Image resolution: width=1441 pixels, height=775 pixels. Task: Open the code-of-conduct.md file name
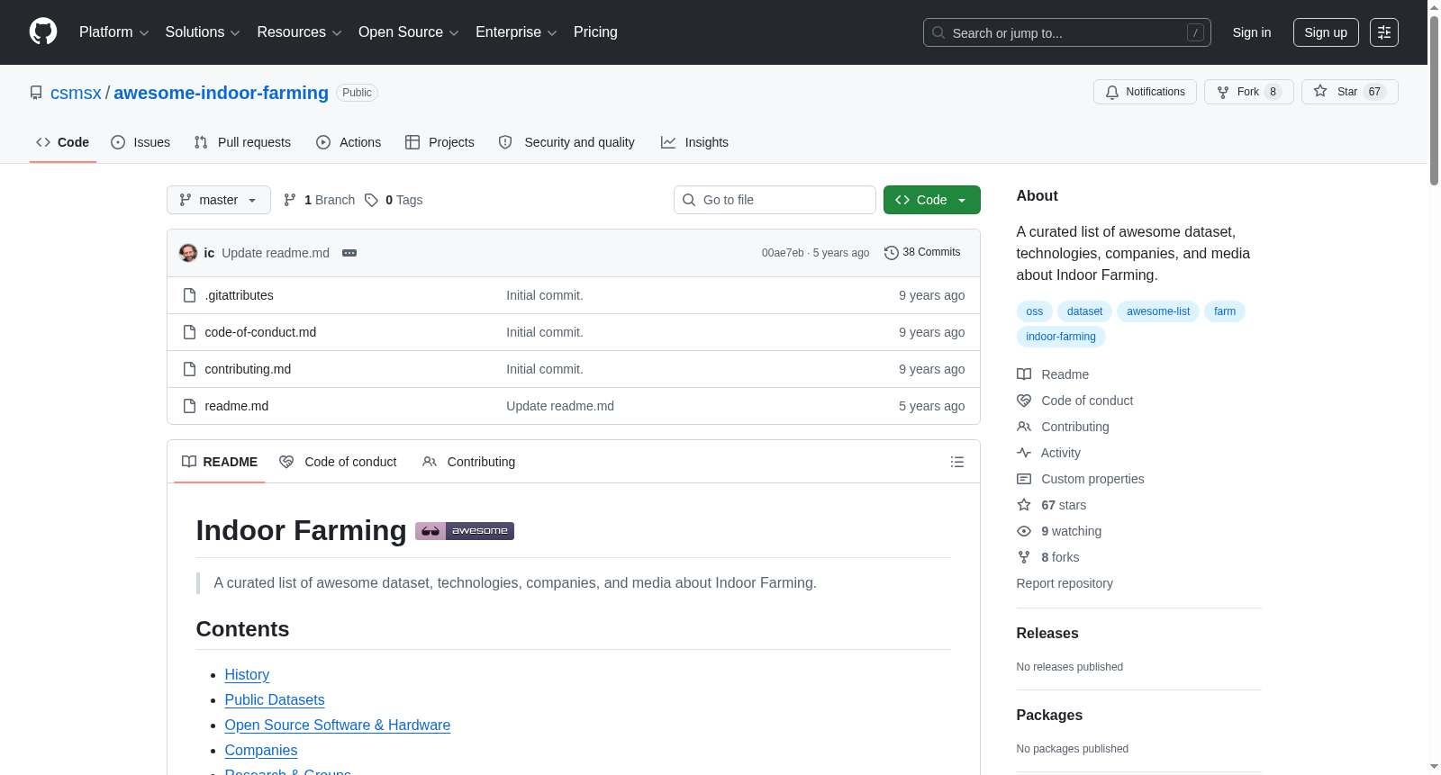260,332
